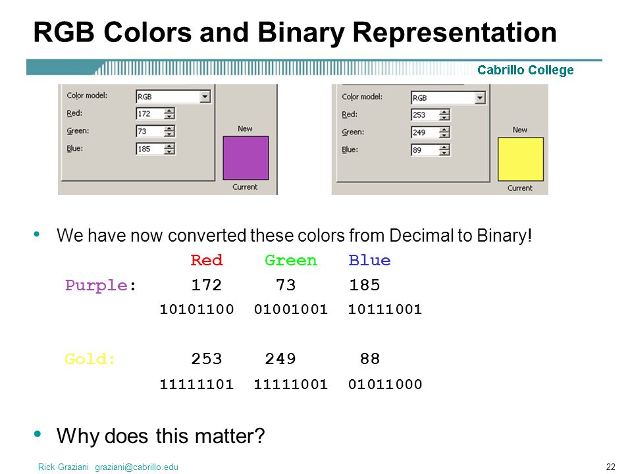Screen dimensions: 632x474
Task: Click the binary value 01001001
Action: (x=290, y=309)
